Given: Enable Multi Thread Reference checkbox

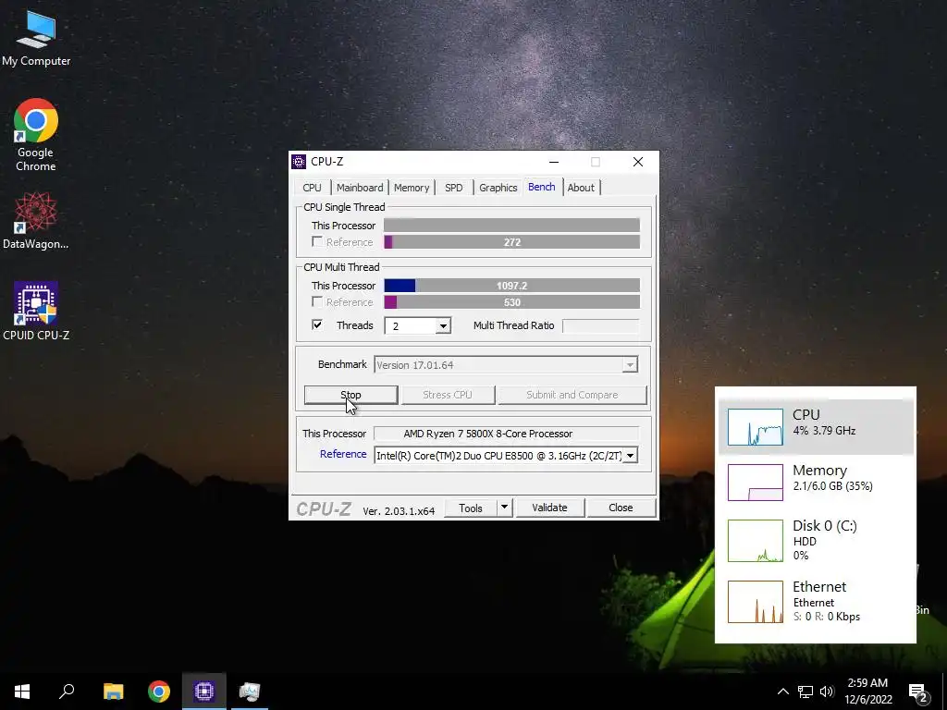Looking at the screenshot, I should pos(317,301).
